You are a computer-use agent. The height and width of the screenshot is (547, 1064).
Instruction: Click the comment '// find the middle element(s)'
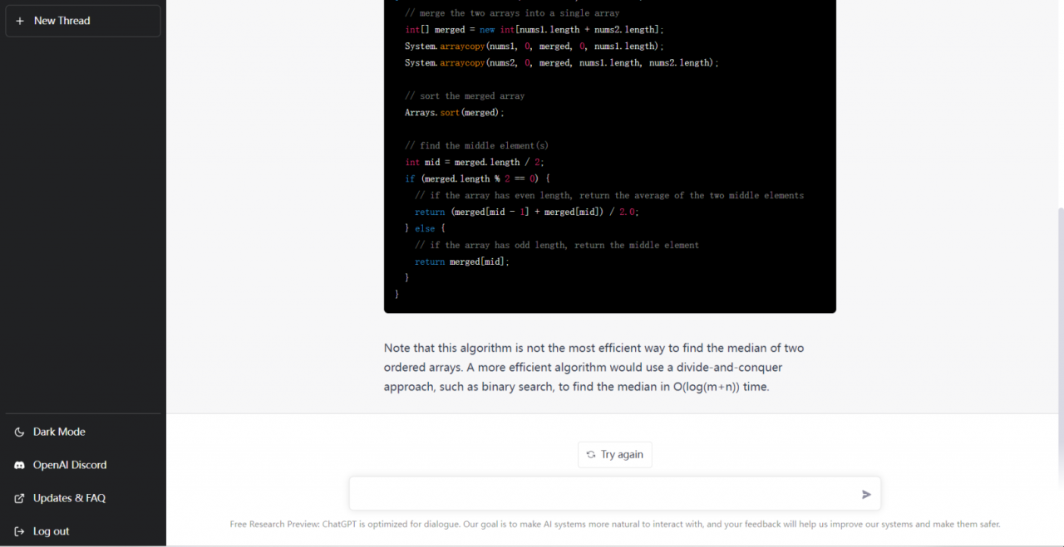click(x=477, y=145)
